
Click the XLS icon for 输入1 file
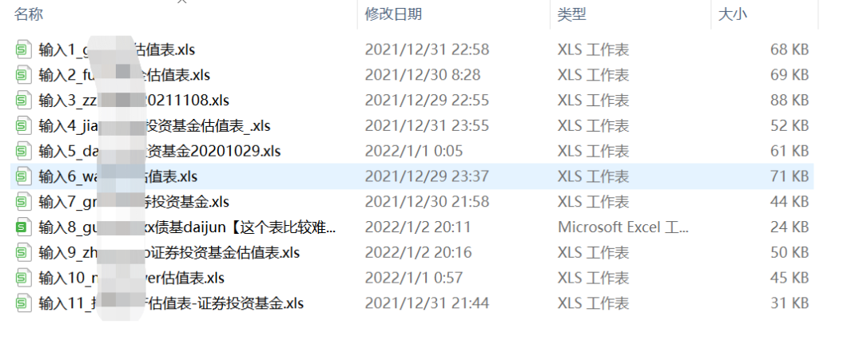point(24,49)
